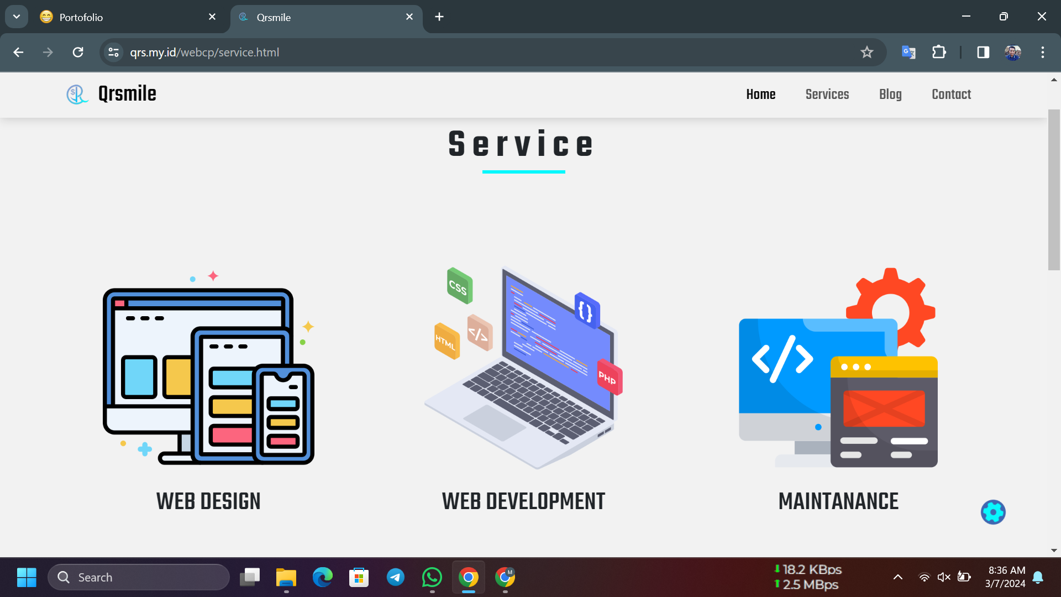Open the Services nav menu item

click(x=827, y=94)
